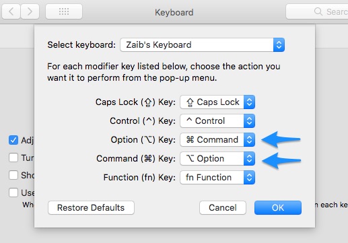348x243 pixels.
Task: Click the Function Key blue stepper arrows
Action: [249, 178]
